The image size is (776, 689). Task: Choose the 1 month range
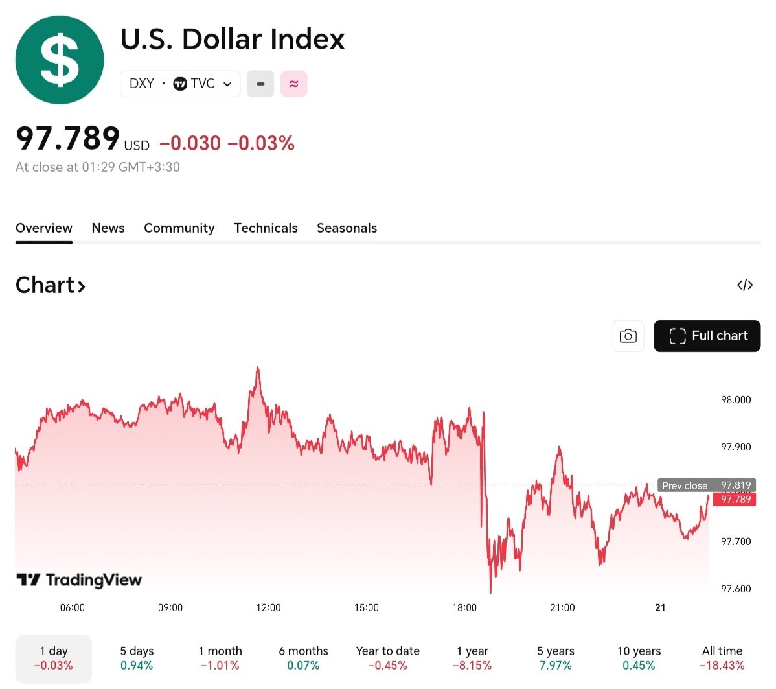pyautogui.click(x=220, y=658)
